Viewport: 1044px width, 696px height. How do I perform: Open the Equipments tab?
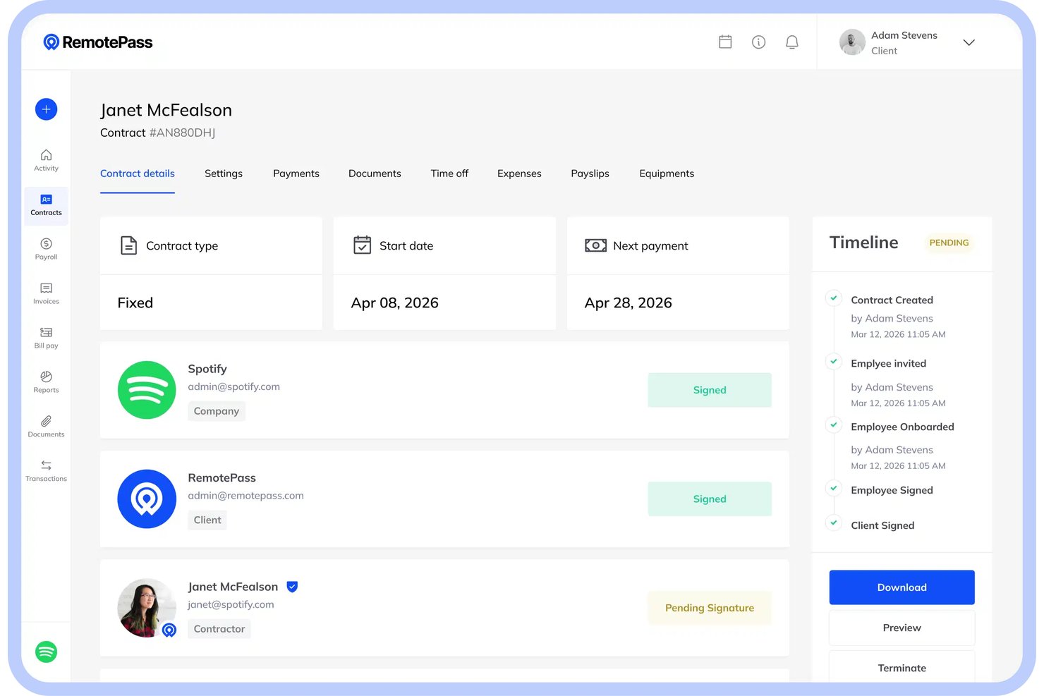[667, 173]
